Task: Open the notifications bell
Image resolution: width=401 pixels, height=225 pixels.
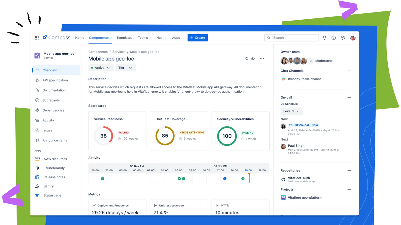Action: click(x=324, y=38)
